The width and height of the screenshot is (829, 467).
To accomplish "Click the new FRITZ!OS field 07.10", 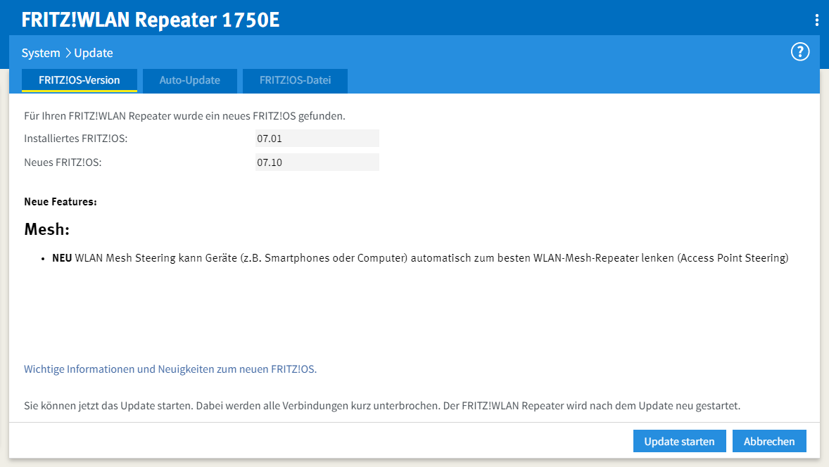I will 317,162.
